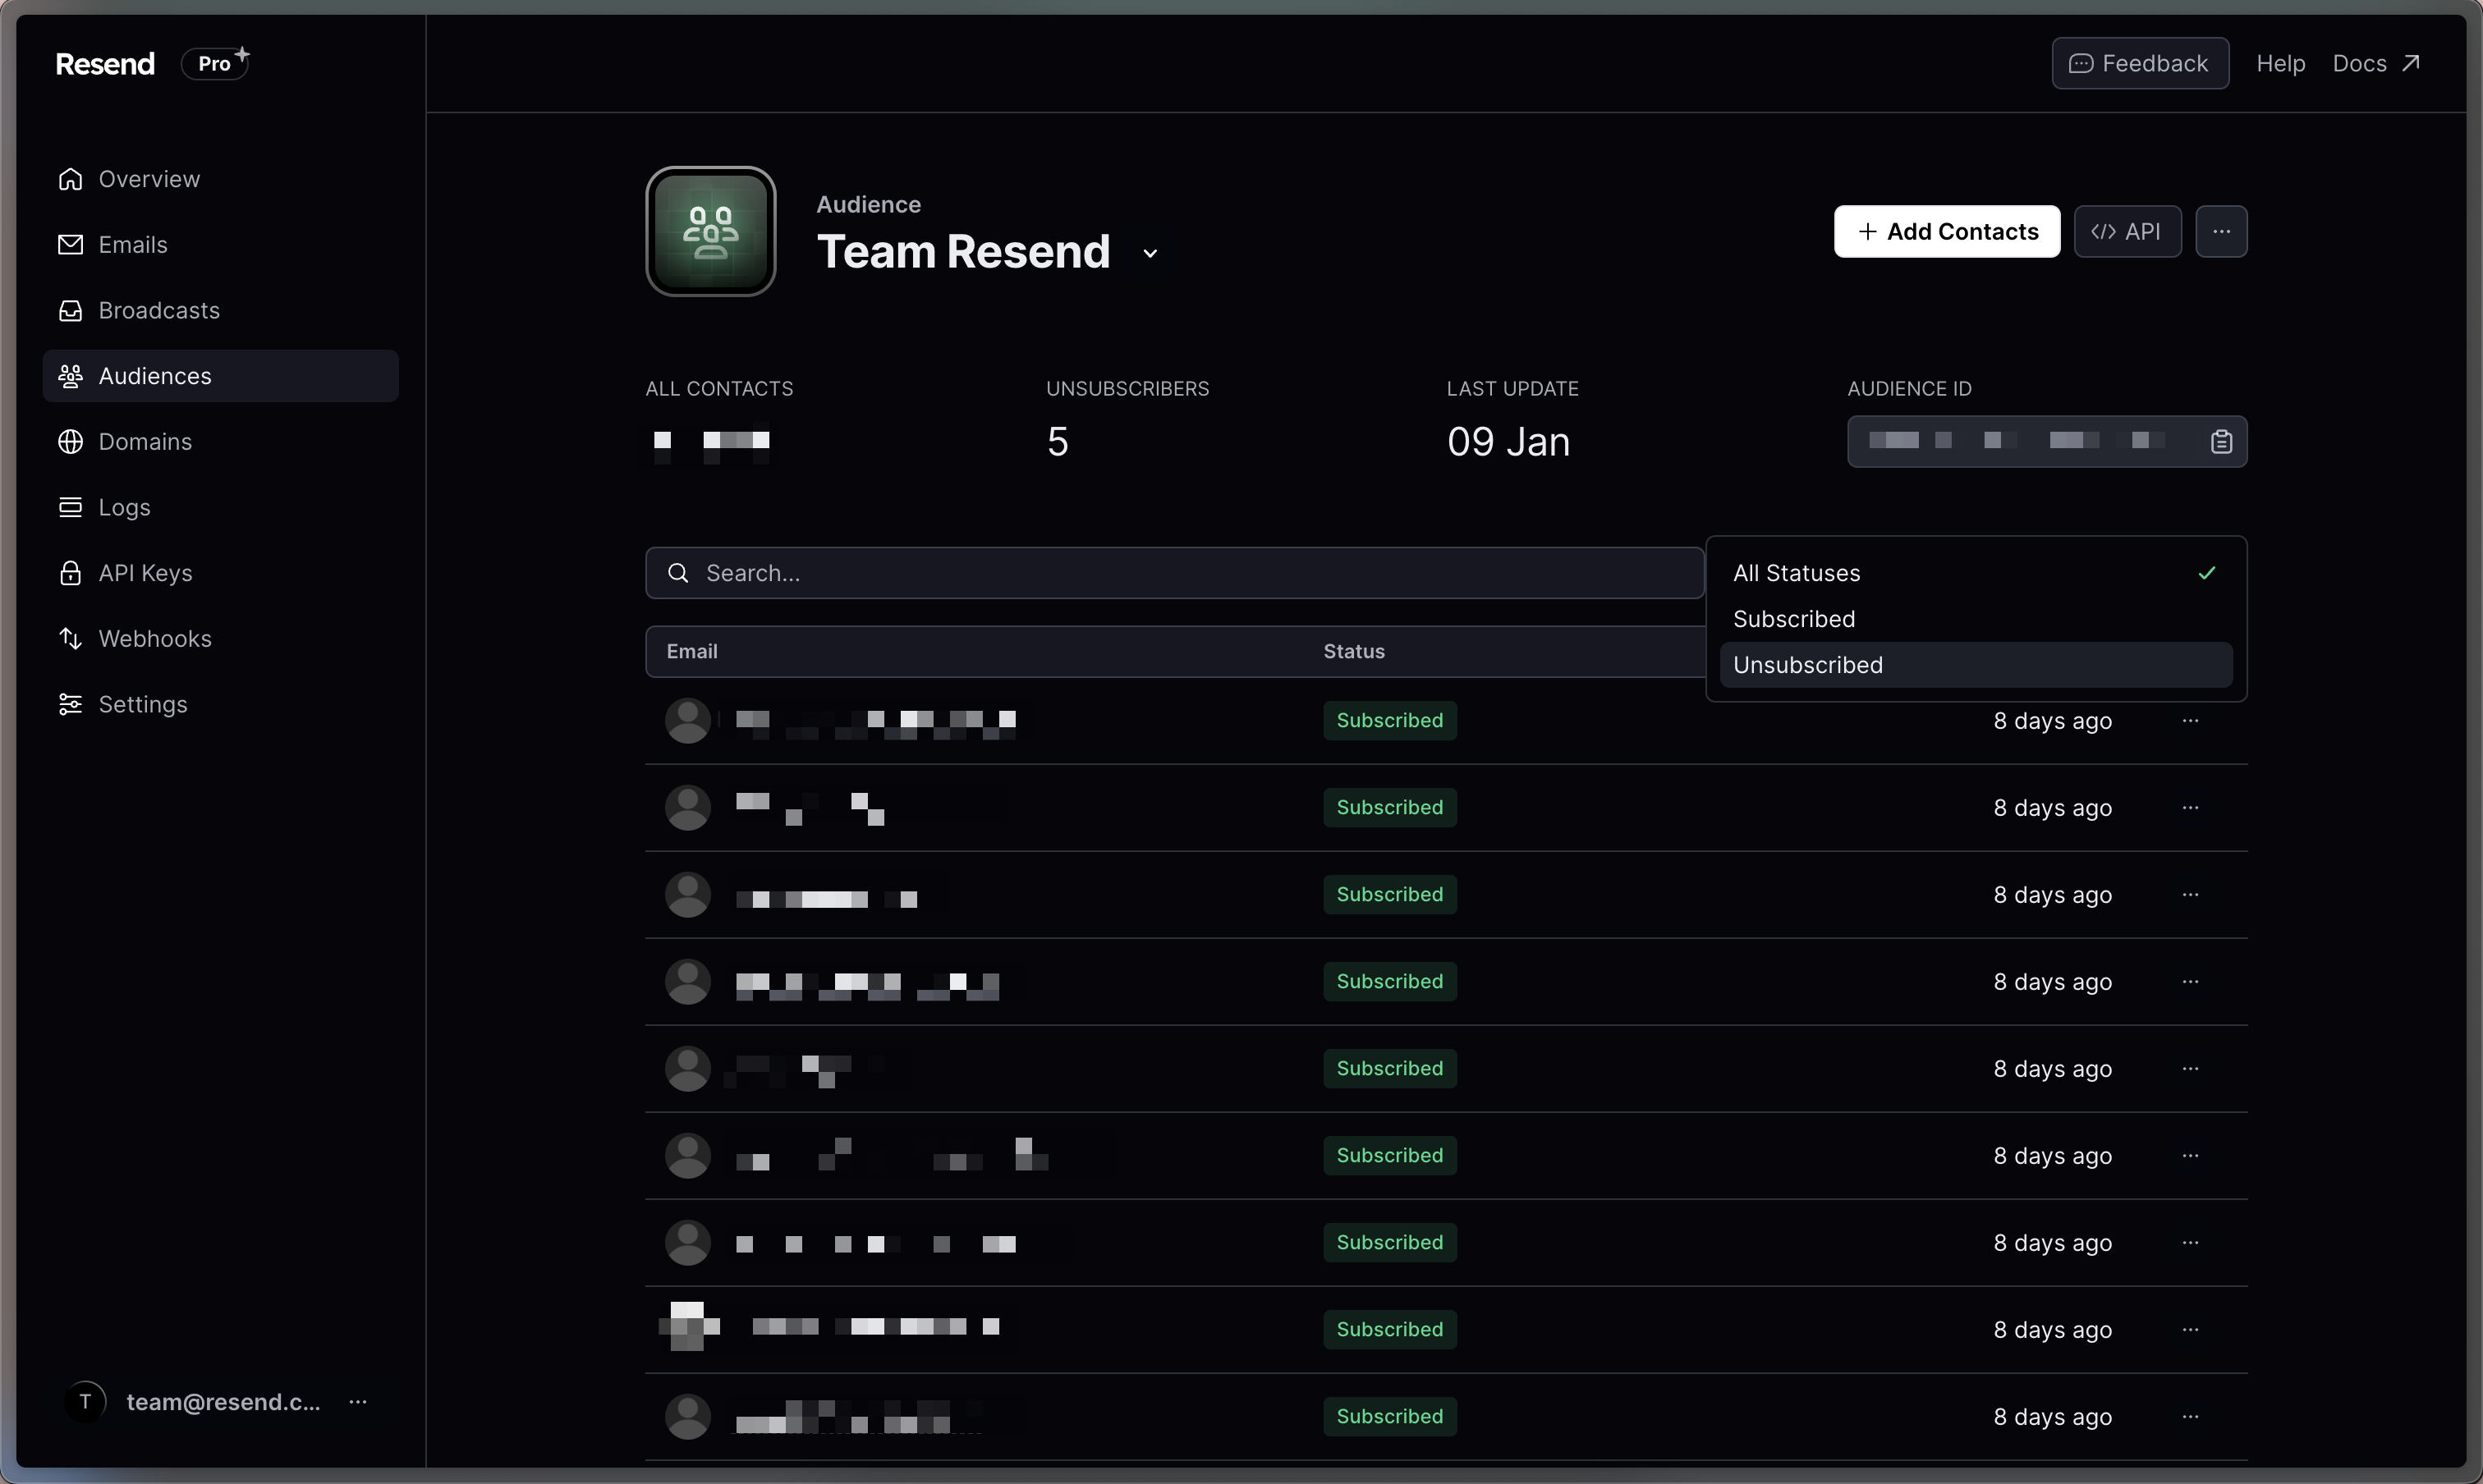Click the ninth row's Subscribed badge

coord(1389,1416)
